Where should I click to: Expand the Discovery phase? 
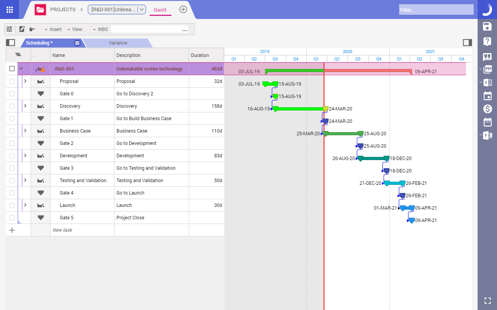25,106
